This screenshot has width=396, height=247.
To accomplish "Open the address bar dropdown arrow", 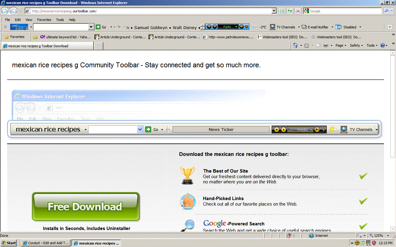I will click(x=274, y=11).
